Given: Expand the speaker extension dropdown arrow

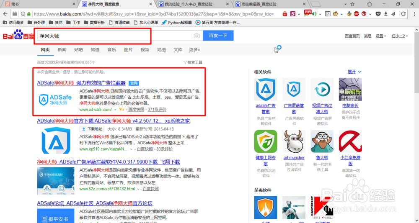Looking at the screenshot, I should tap(320, 14).
